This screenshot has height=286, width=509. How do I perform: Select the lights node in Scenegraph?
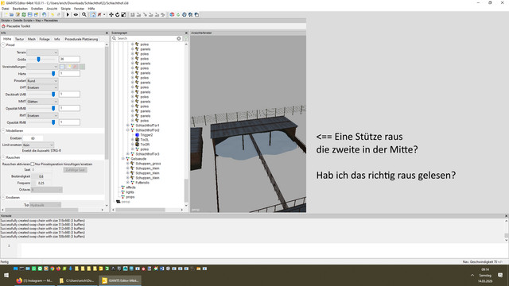(130, 192)
